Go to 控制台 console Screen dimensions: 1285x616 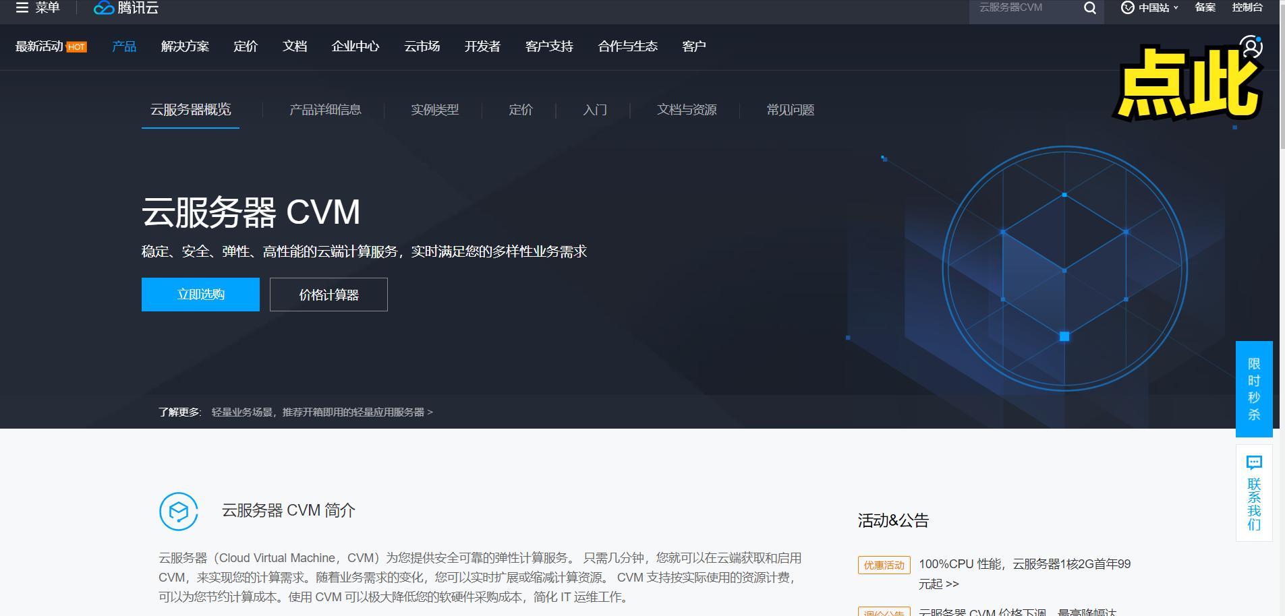pyautogui.click(x=1247, y=7)
